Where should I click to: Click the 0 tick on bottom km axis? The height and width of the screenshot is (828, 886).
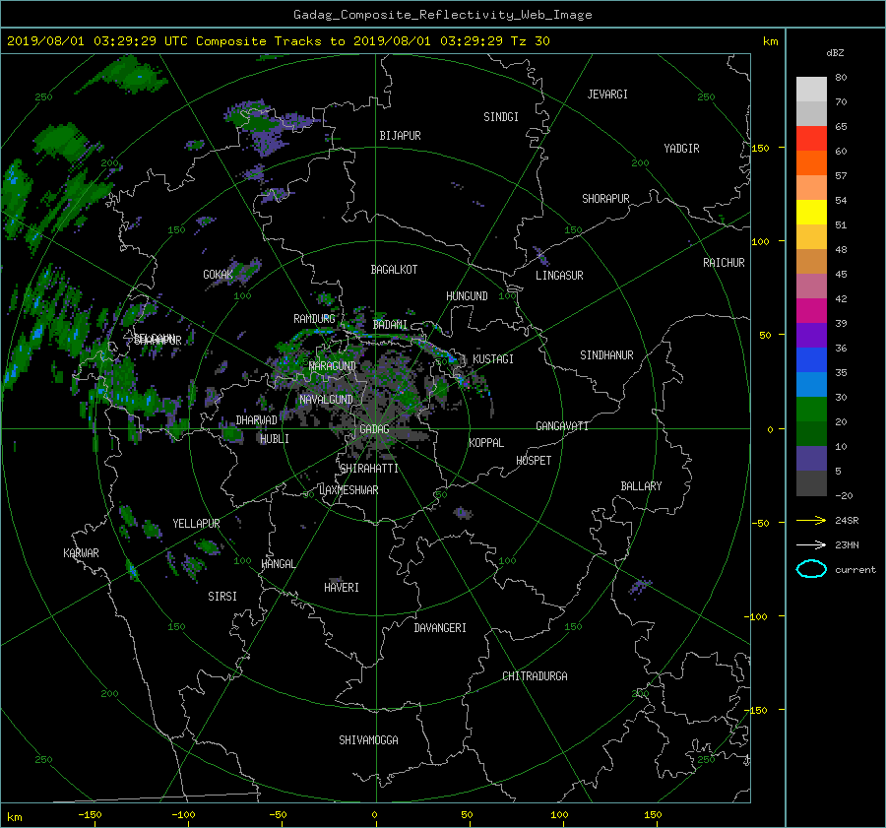[374, 815]
